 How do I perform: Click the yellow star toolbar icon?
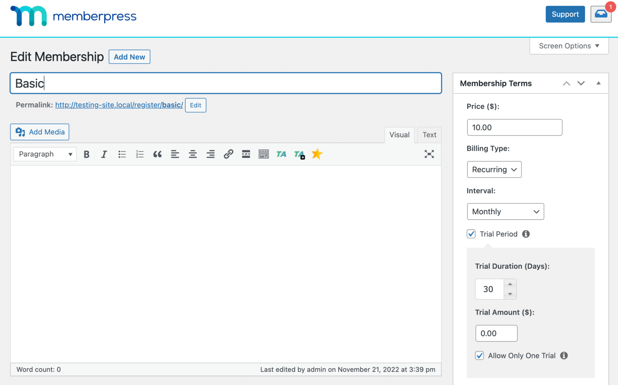click(x=317, y=154)
